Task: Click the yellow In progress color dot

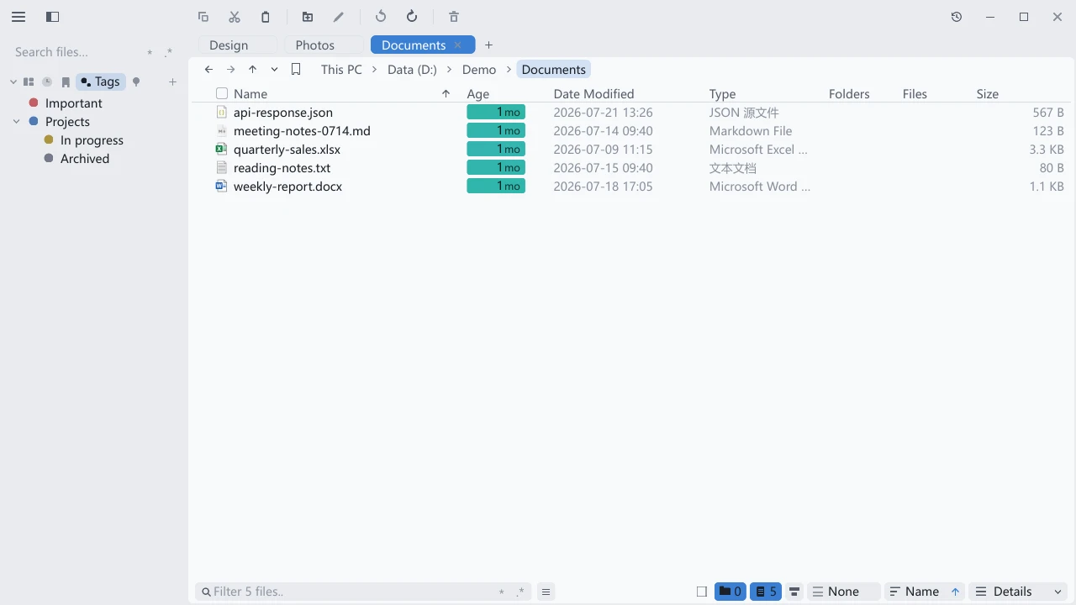Action: (49, 139)
